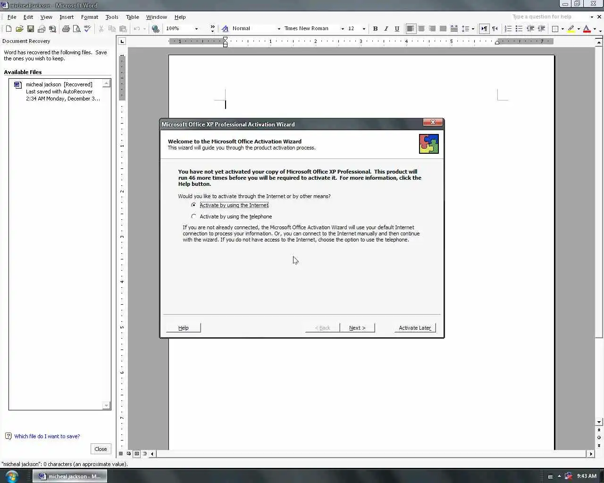Click the horizontal scrollbar right arrow
The height and width of the screenshot is (483, 604).
(x=591, y=454)
